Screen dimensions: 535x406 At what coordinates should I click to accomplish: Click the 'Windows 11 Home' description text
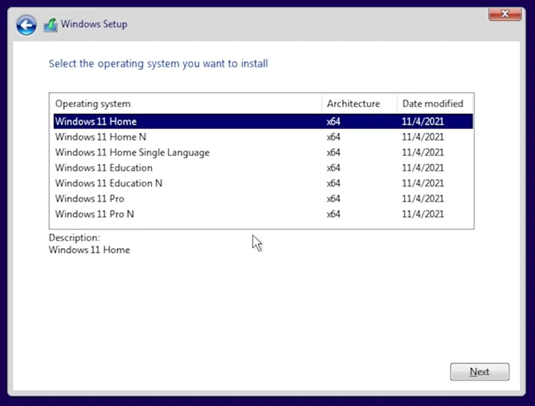point(89,250)
